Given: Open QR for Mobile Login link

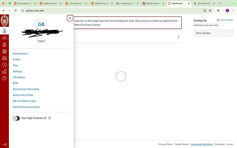Looking at the screenshot, I should 24,101.
